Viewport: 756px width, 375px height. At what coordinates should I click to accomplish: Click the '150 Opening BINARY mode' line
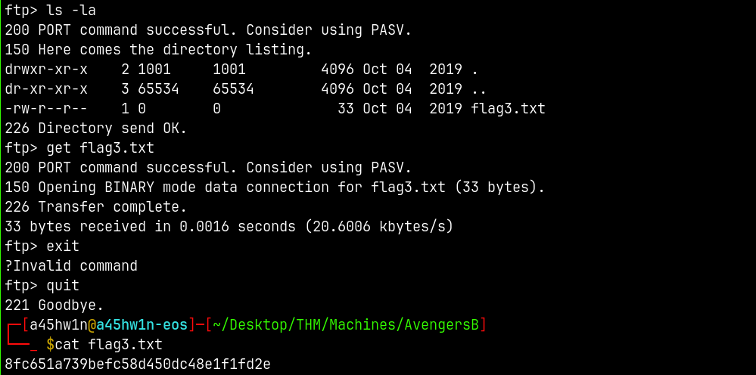point(275,187)
